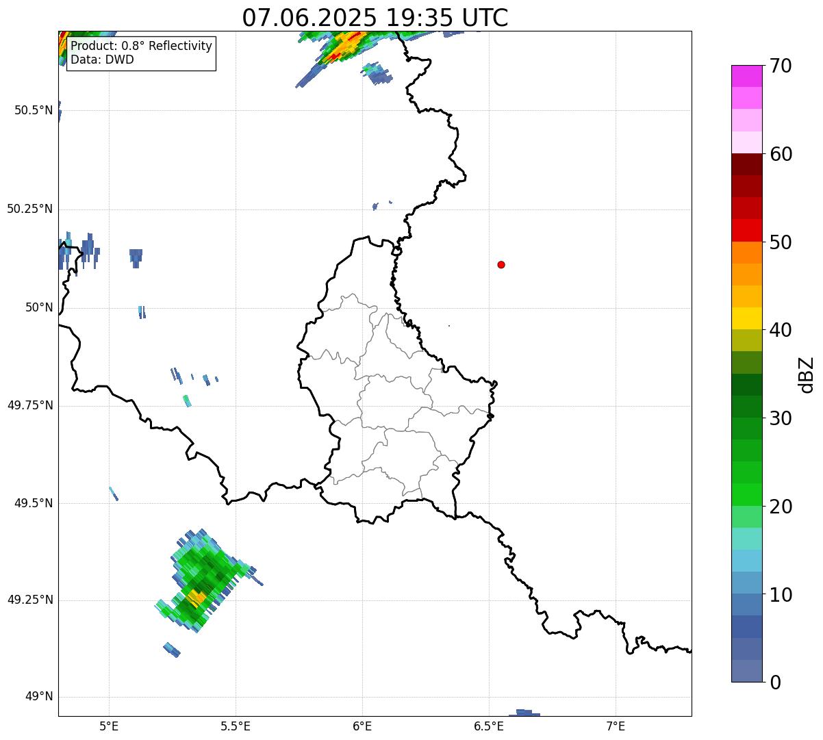
Task: Click the blue echo cluster left of 50.25°N
Action: (x=77, y=253)
